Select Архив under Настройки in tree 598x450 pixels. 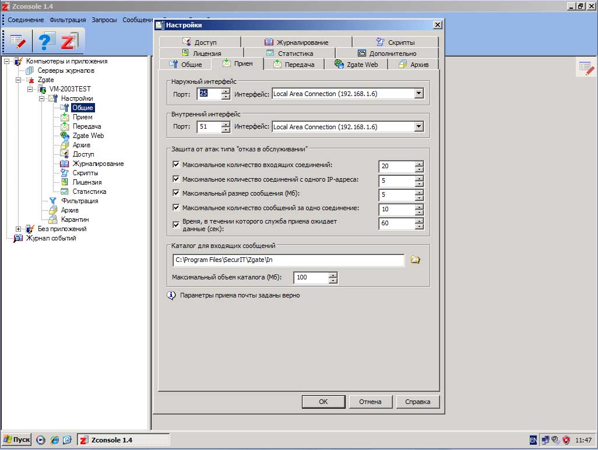tap(81, 145)
